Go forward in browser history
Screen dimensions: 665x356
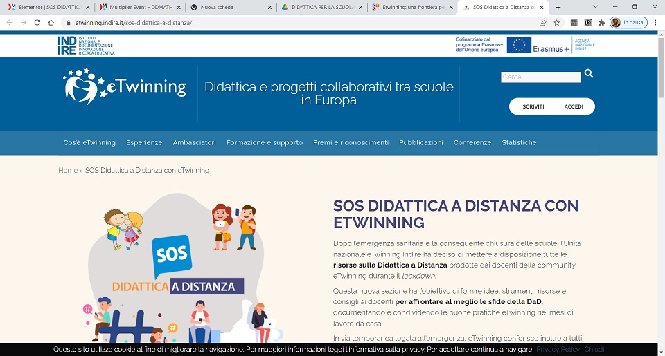tap(24, 23)
